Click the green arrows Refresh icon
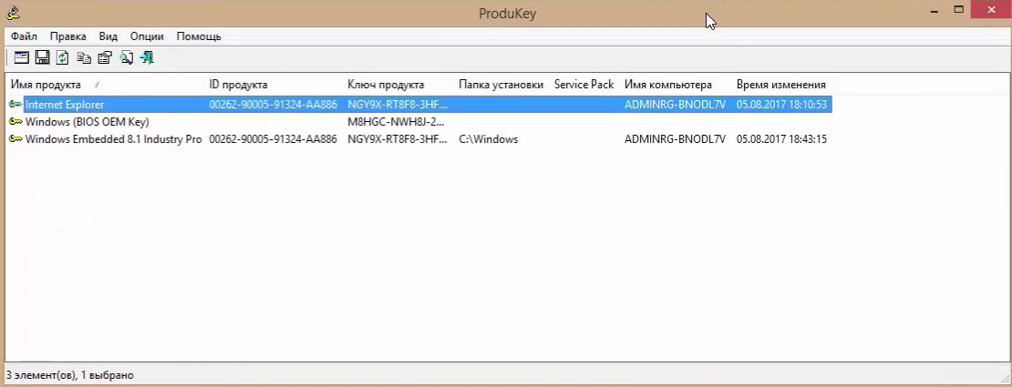This screenshot has height=387, width=1012. pyautogui.click(x=63, y=58)
